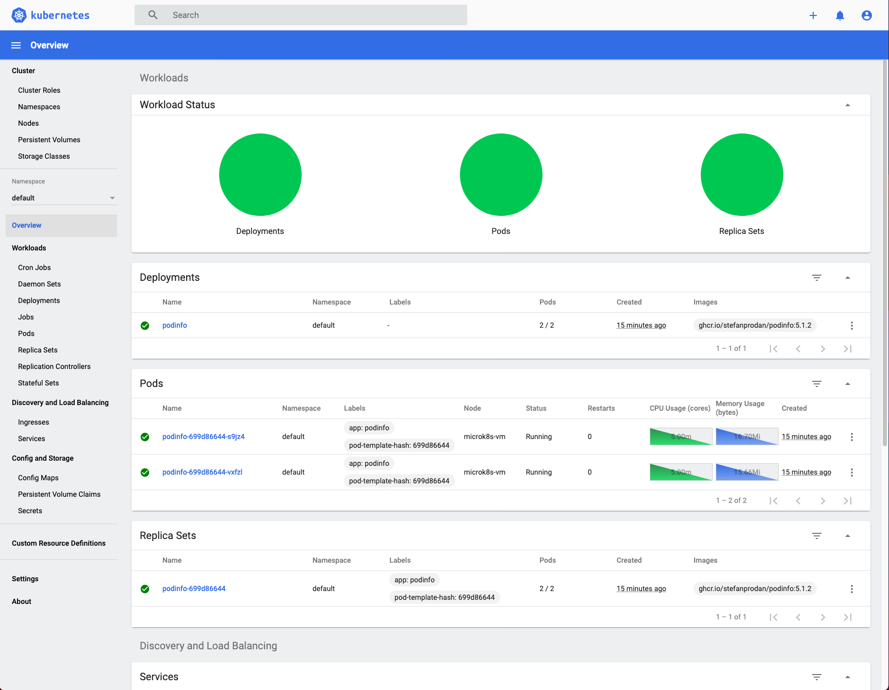The width and height of the screenshot is (889, 690).
Task: Open the create new resource dialog
Action: tap(813, 15)
